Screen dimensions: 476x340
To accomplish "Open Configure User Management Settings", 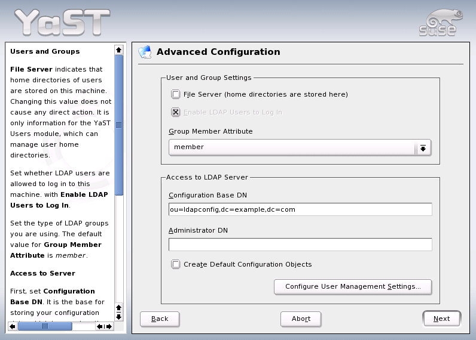I will pos(353,287).
